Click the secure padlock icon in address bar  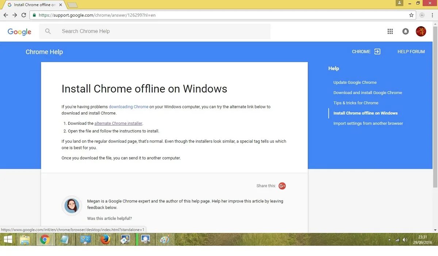(x=34, y=15)
